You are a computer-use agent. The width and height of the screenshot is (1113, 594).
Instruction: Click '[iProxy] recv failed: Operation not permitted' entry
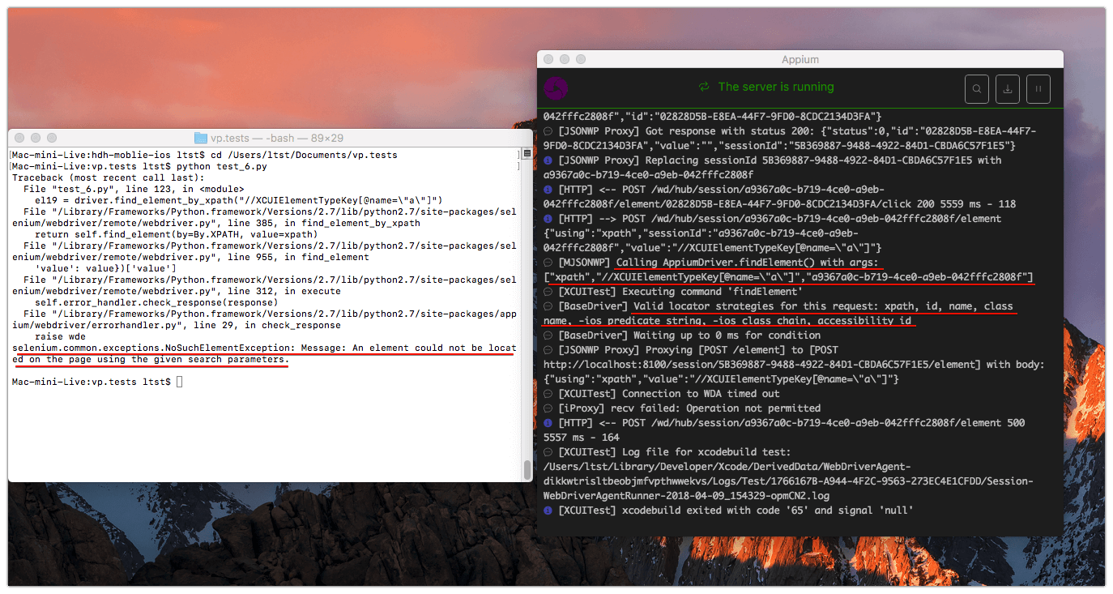pyautogui.click(x=689, y=408)
